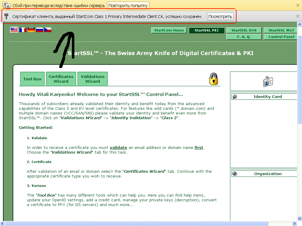Image resolution: width=302 pixels, height=226 pixels.
Task: Dismiss the translation error bar
Action: click(298, 5)
